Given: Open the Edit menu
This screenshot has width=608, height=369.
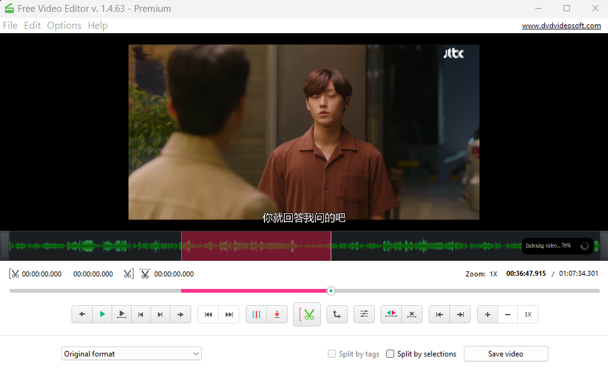Looking at the screenshot, I should [x=32, y=26].
